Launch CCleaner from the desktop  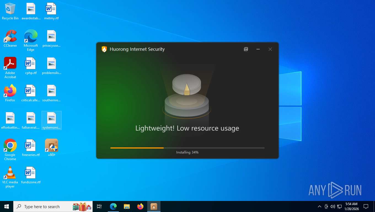pyautogui.click(x=10, y=39)
